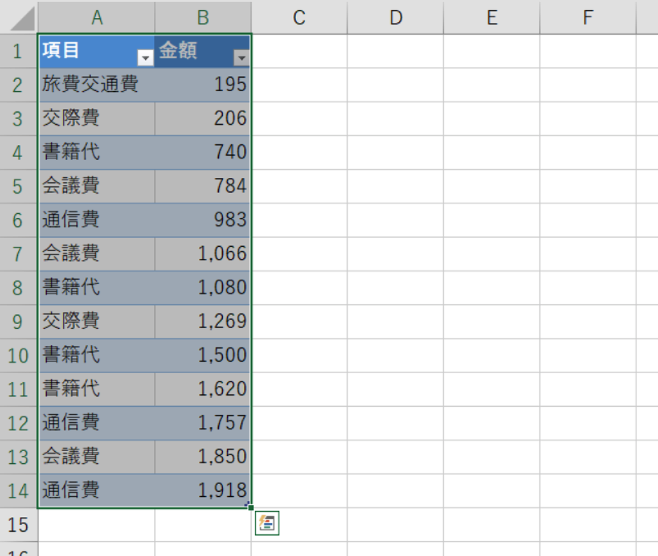
Task: Select row 15 header
Action: [x=18, y=525]
